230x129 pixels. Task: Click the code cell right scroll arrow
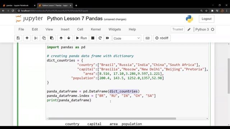207,119
